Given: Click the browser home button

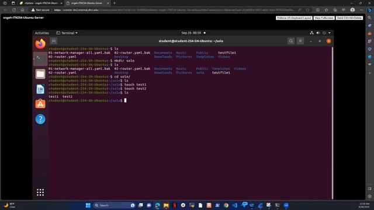Looking at the screenshot, I should 22,10.
